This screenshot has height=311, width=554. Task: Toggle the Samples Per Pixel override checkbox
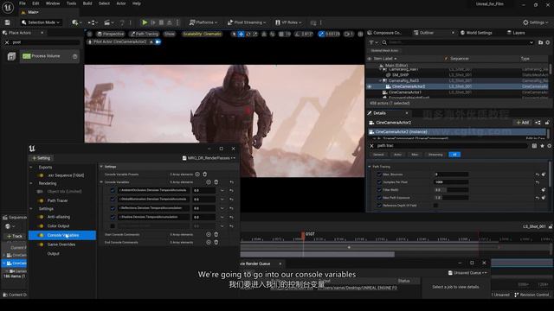tap(379, 182)
